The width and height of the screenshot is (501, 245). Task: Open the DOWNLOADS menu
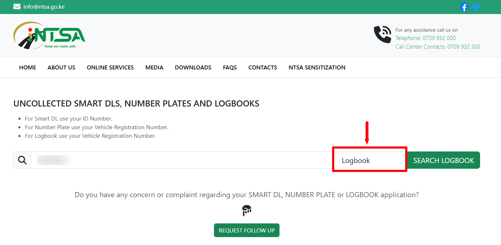[x=193, y=67]
